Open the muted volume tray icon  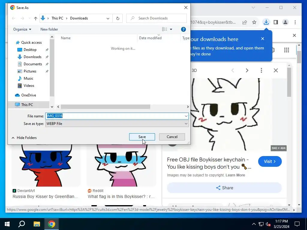coord(268,224)
